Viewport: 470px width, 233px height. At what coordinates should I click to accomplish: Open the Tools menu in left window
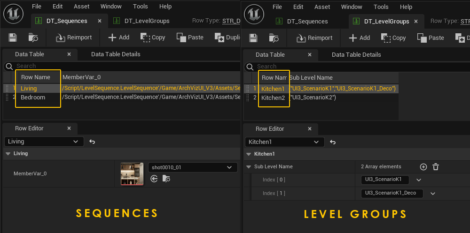pos(140,6)
